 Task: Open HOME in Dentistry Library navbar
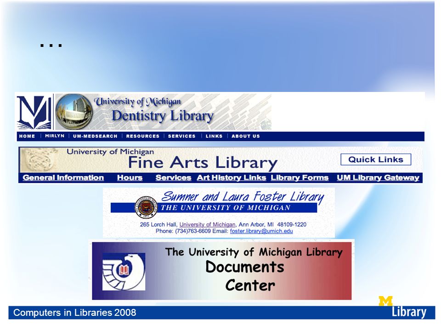(x=27, y=136)
